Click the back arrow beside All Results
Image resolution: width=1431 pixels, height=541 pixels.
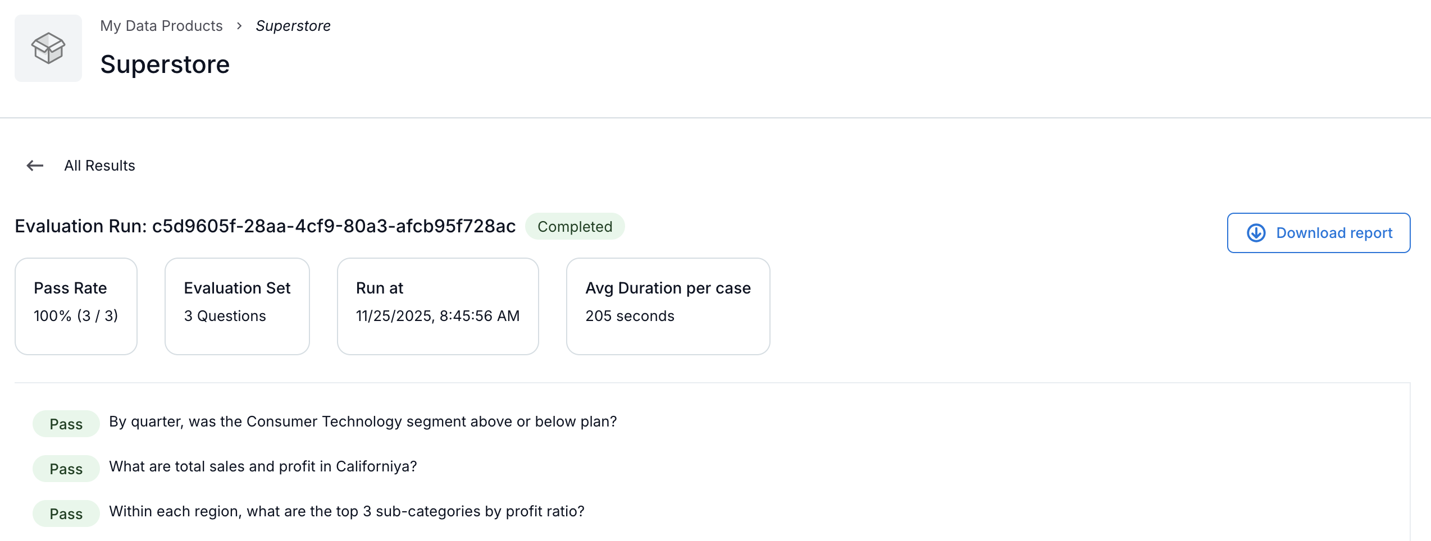(x=35, y=166)
